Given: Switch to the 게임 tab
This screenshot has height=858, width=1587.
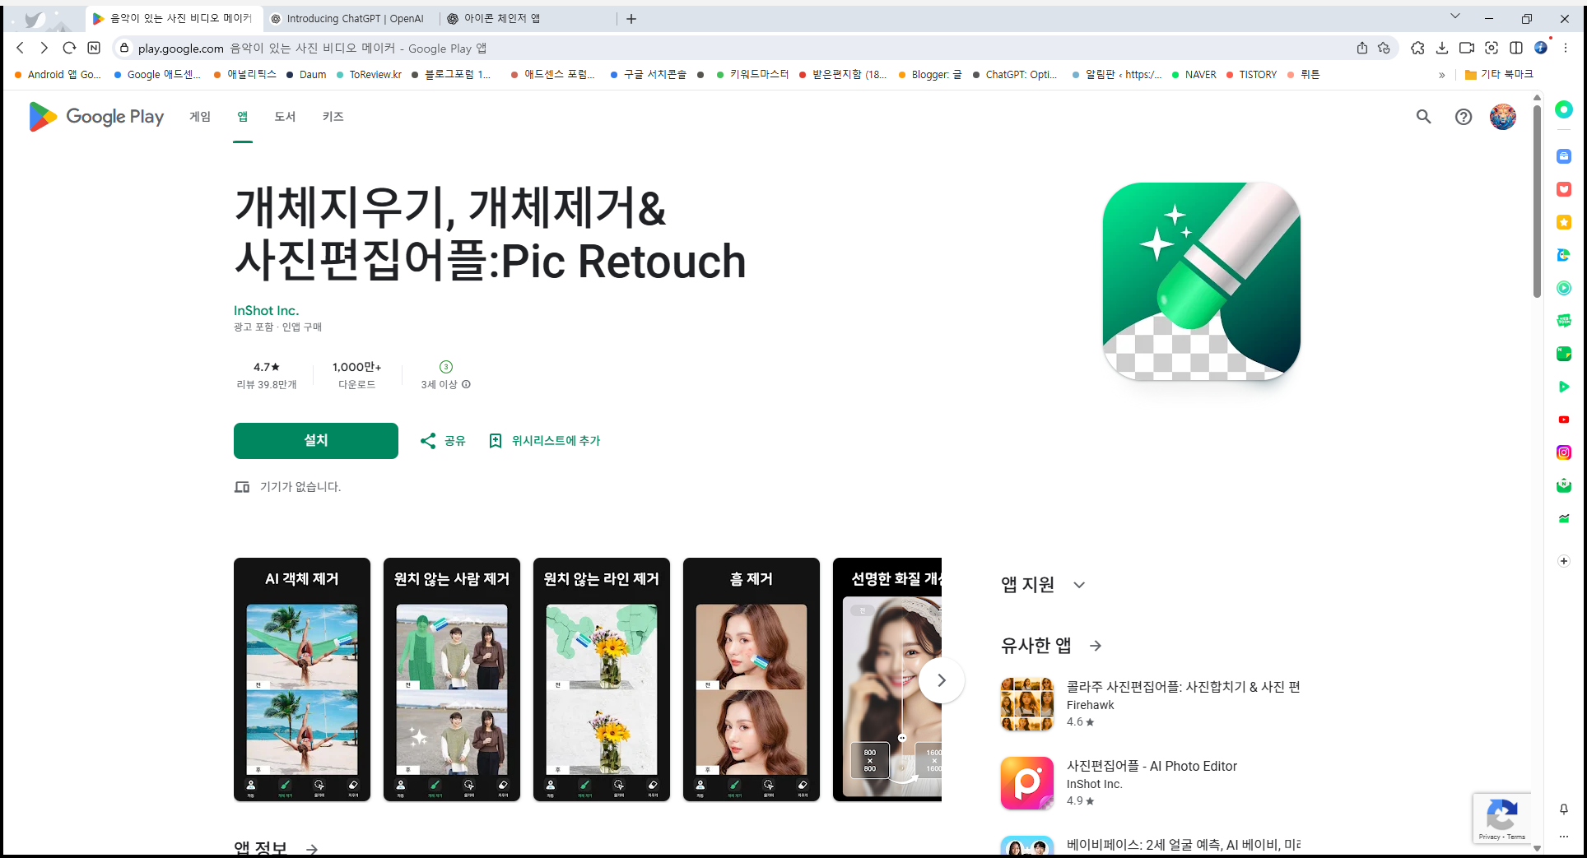Looking at the screenshot, I should tap(198, 117).
